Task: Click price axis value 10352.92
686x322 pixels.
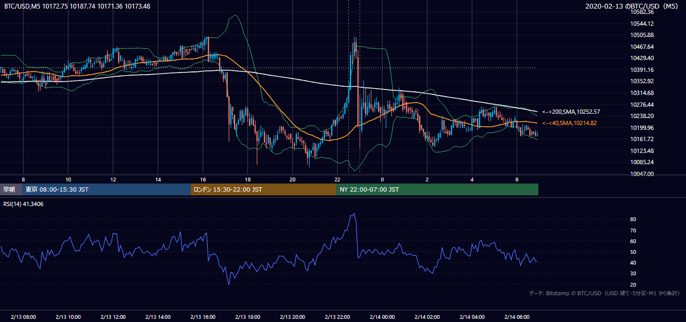Action: pos(643,81)
